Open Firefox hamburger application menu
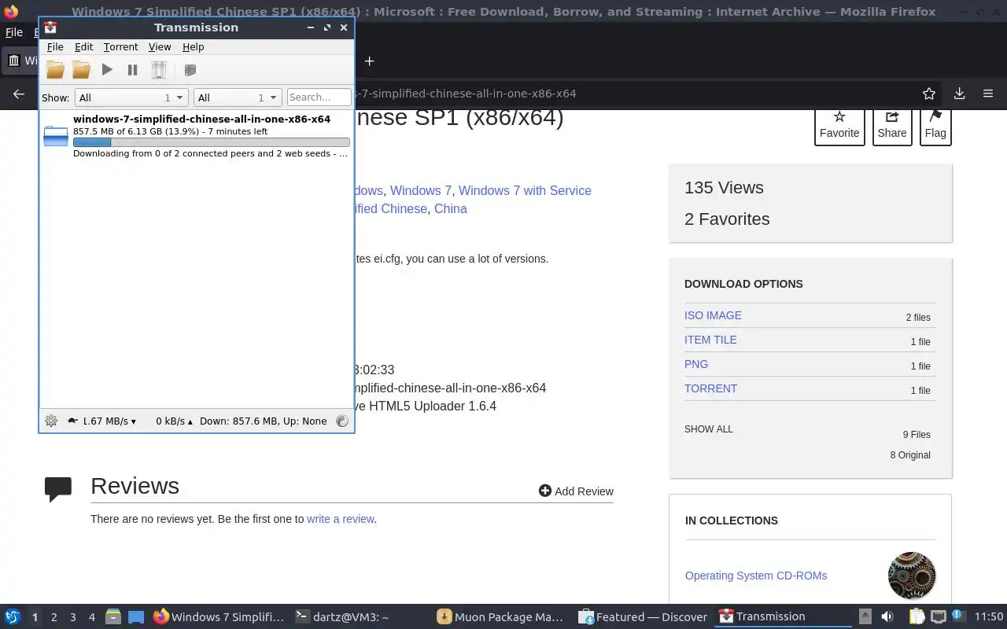The height and width of the screenshot is (629, 1007). coord(988,94)
